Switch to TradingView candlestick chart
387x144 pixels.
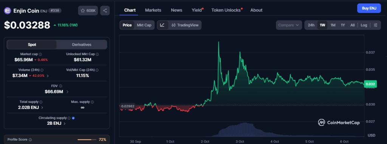[x=185, y=25]
